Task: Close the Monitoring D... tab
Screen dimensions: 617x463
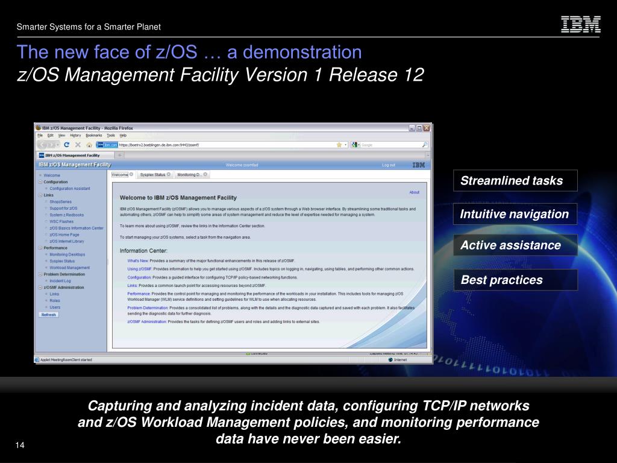Action: tap(205, 174)
